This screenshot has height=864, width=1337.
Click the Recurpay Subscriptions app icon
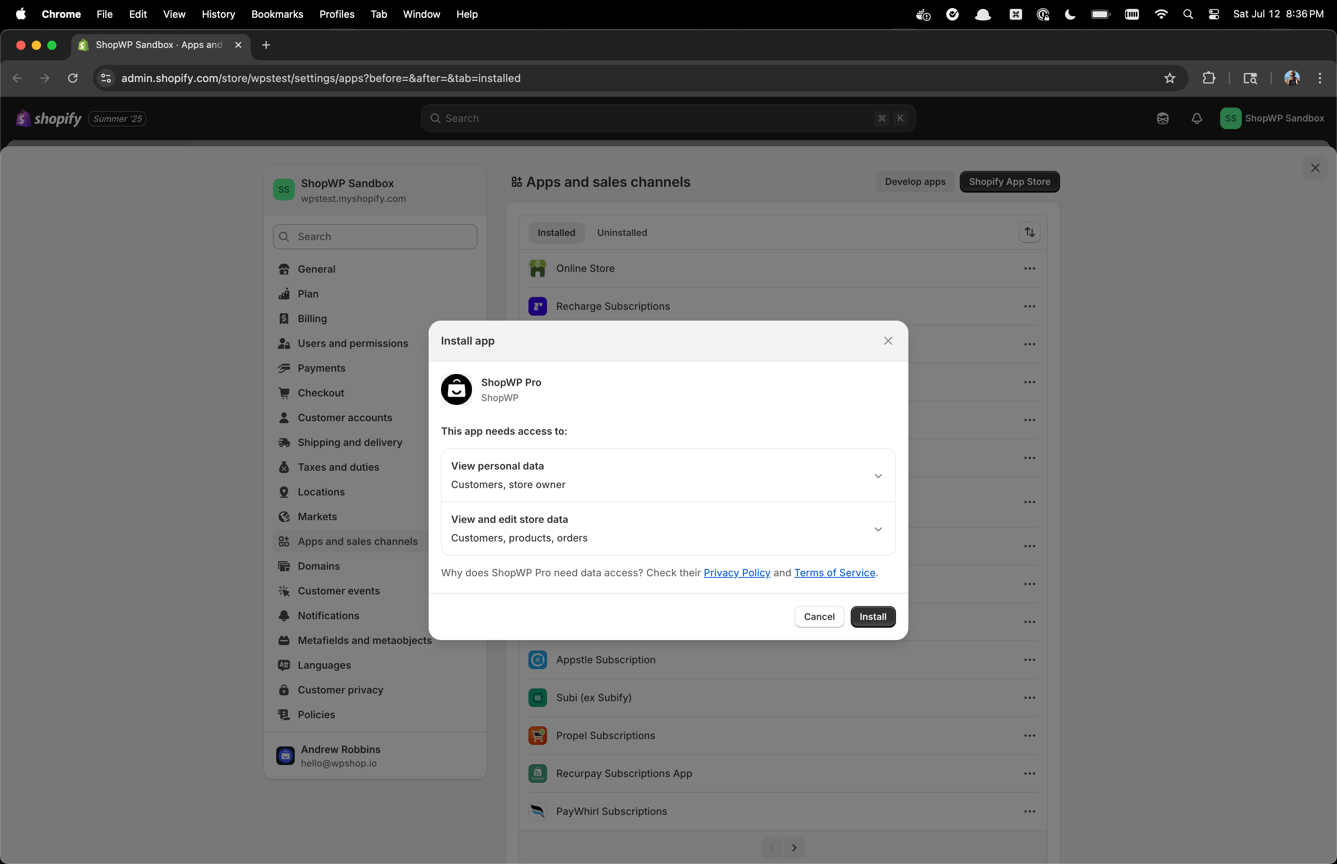[x=537, y=773]
